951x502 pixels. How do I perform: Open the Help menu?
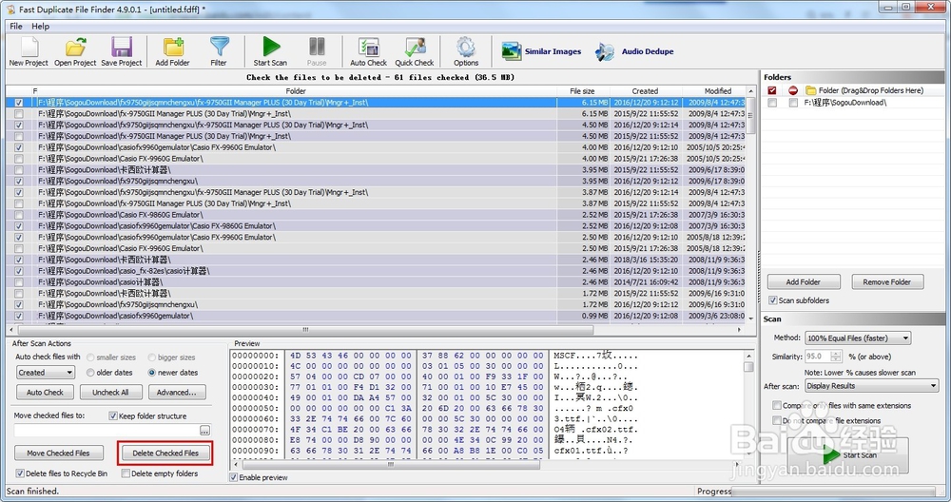pyautogui.click(x=41, y=26)
